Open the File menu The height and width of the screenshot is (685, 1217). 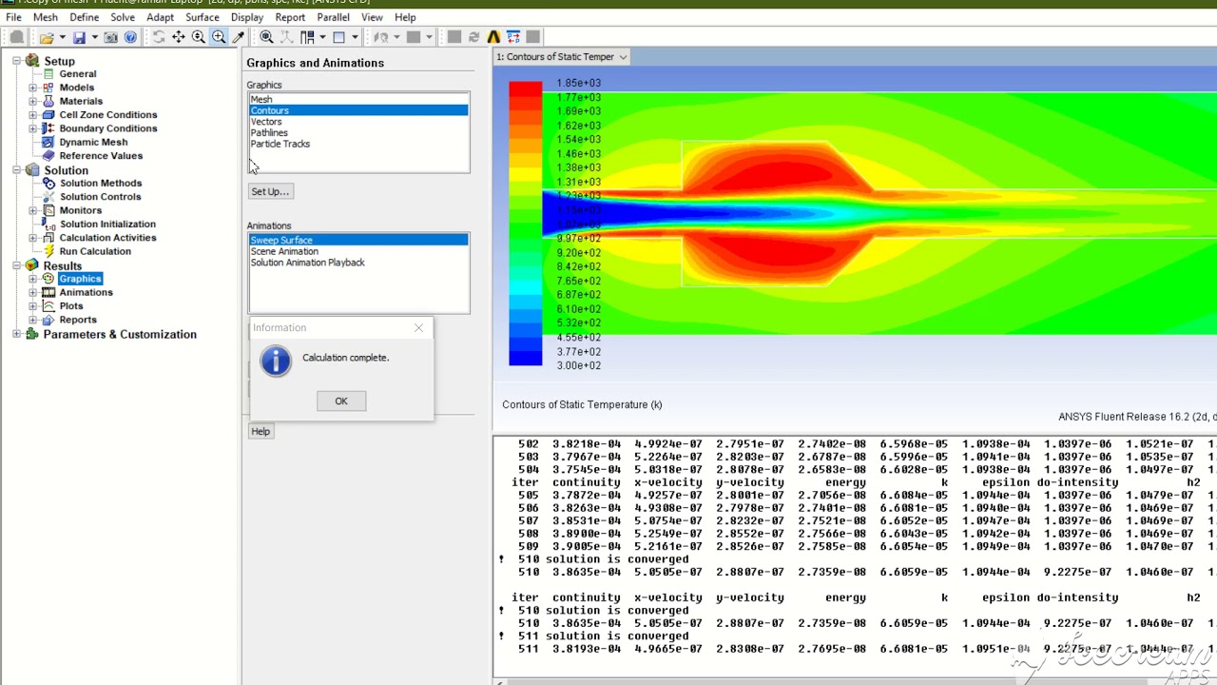coord(13,17)
